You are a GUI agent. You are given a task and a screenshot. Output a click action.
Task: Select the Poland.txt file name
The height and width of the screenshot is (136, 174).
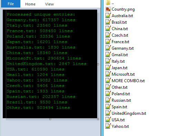[x=121, y=94]
